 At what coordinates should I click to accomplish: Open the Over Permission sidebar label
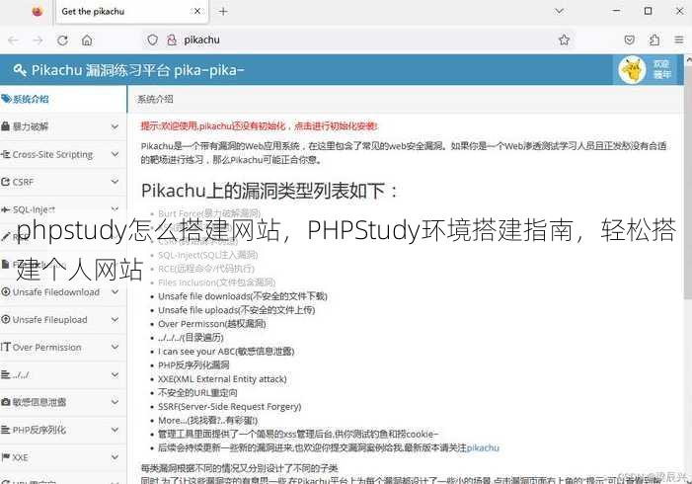pyautogui.click(x=47, y=347)
